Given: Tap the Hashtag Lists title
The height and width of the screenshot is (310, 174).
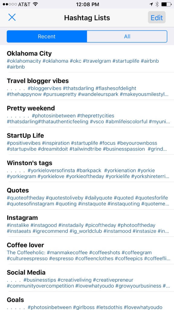Looking at the screenshot, I should [87, 18].
